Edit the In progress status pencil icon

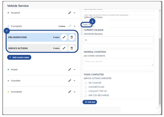point(70,26)
